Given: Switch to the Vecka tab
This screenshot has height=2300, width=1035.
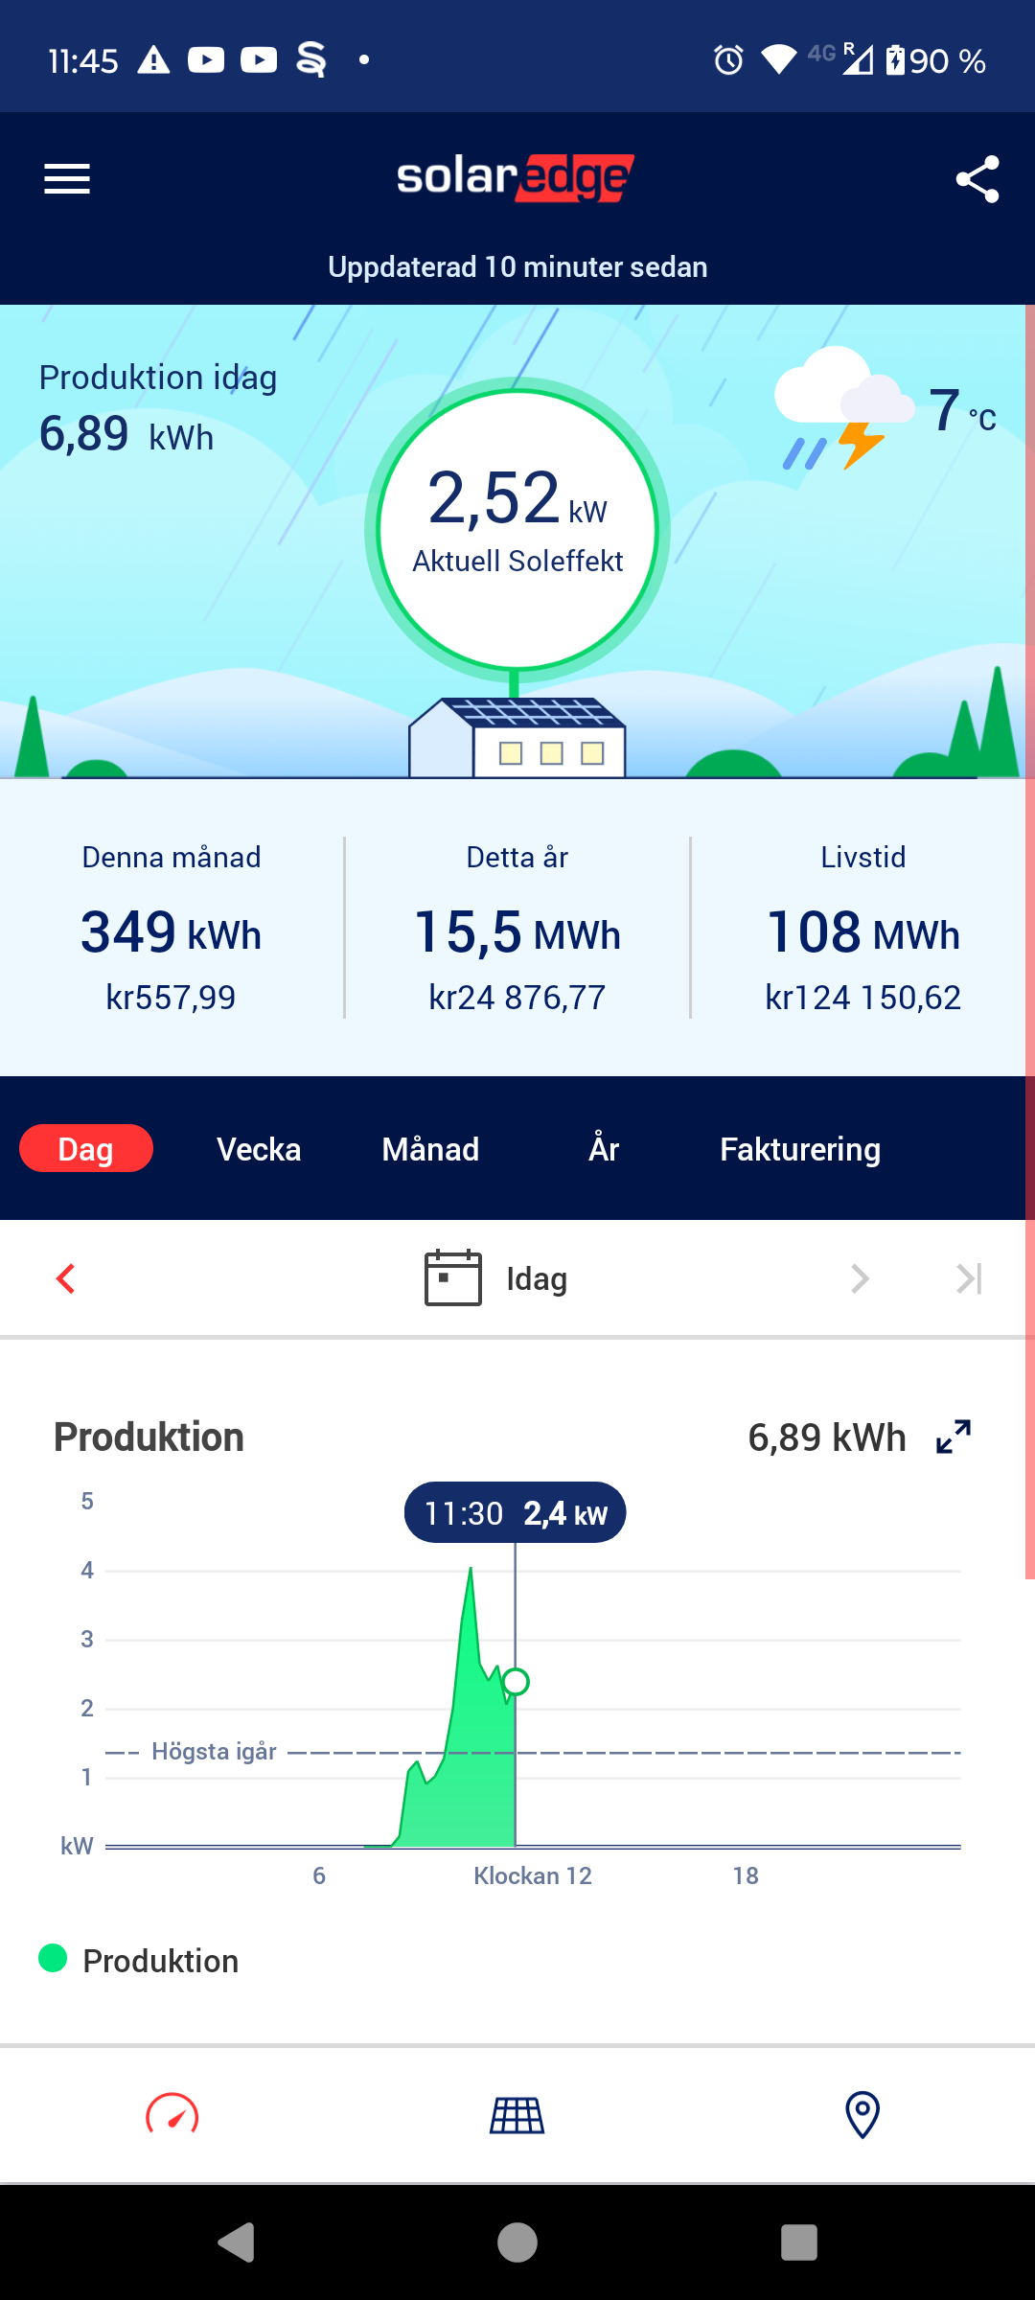Looking at the screenshot, I should (259, 1149).
